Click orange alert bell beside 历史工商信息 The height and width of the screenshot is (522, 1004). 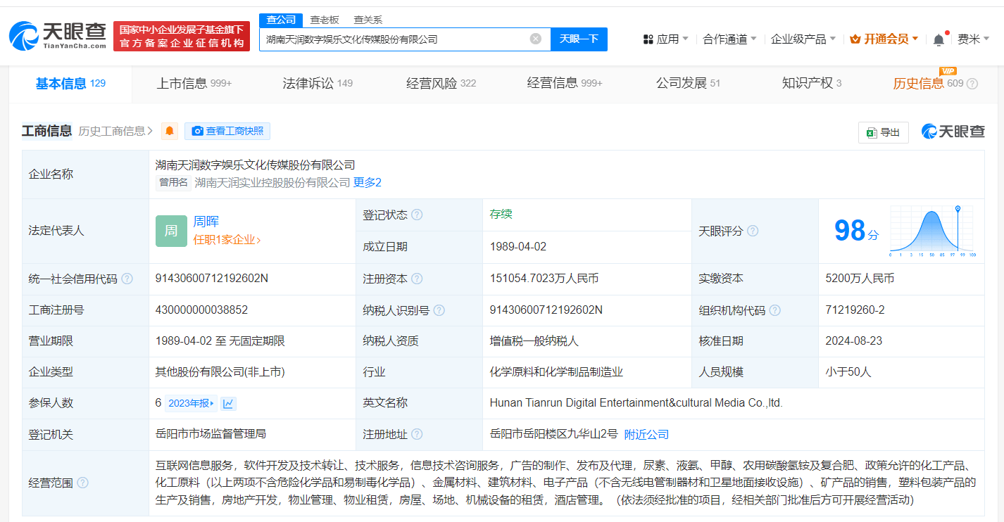click(x=170, y=131)
